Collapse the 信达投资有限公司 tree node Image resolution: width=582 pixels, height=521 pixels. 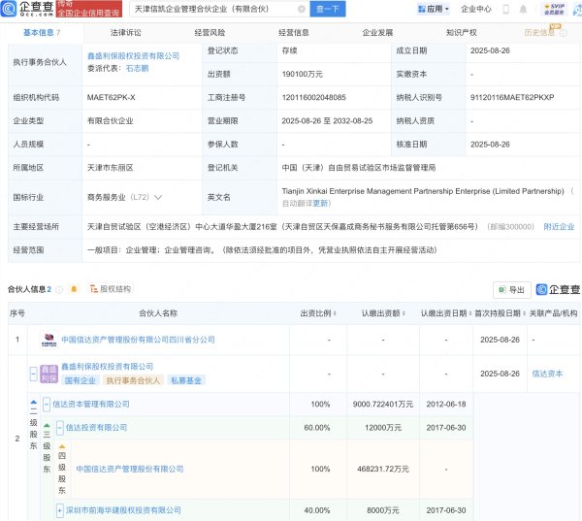pyautogui.click(x=59, y=427)
